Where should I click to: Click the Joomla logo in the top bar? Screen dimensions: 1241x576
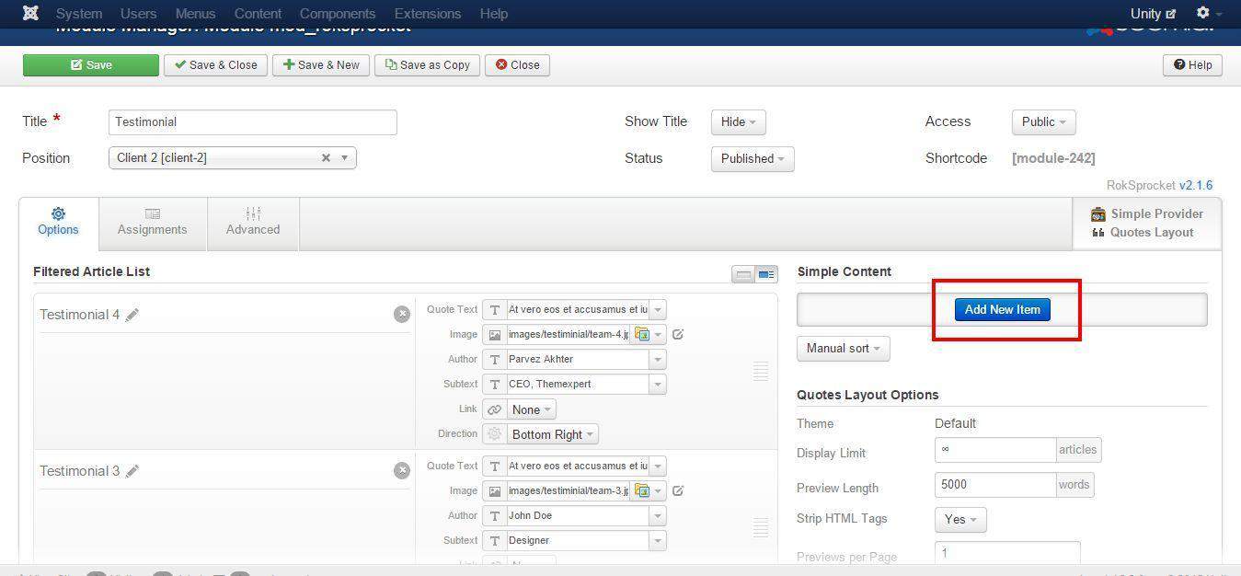click(x=29, y=13)
